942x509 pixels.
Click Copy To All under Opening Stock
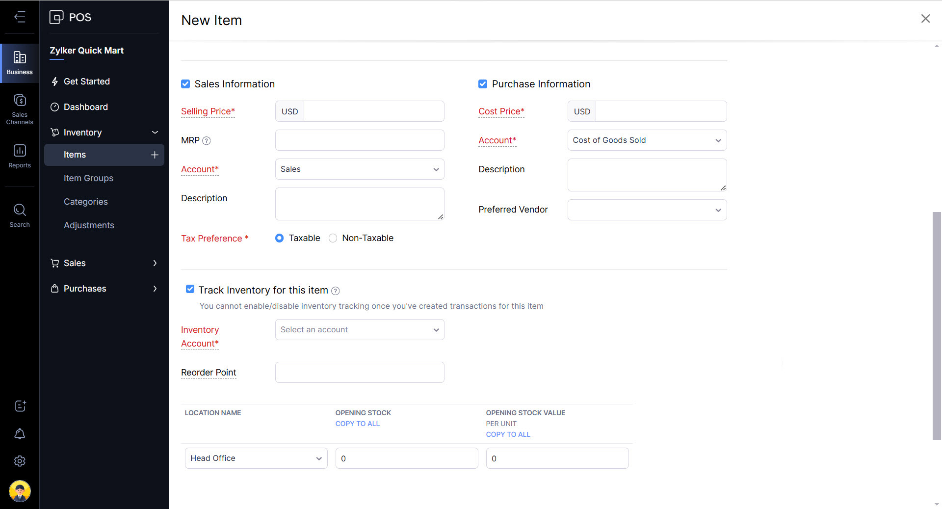pyautogui.click(x=357, y=424)
